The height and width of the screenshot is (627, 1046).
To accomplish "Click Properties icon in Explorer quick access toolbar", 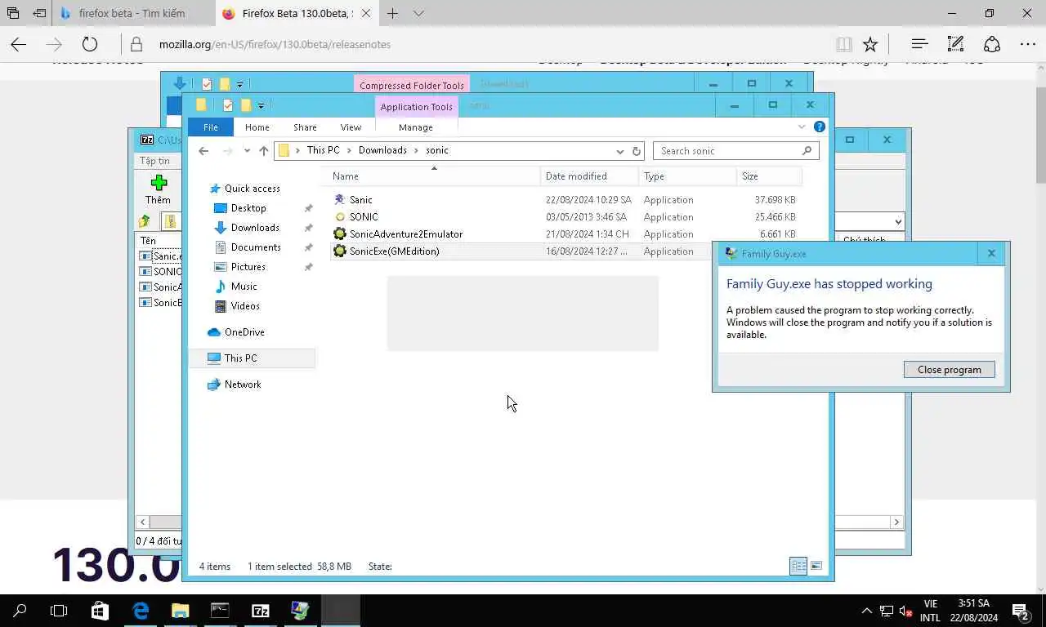I will [x=228, y=105].
